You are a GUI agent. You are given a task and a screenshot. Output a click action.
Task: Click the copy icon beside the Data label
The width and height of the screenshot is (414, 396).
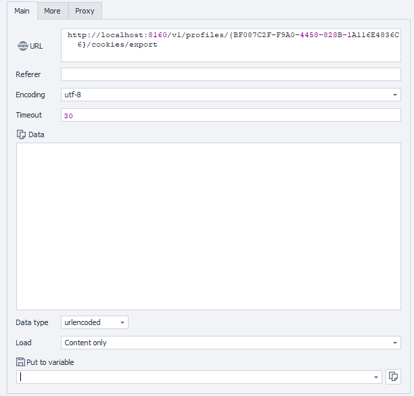pos(21,134)
